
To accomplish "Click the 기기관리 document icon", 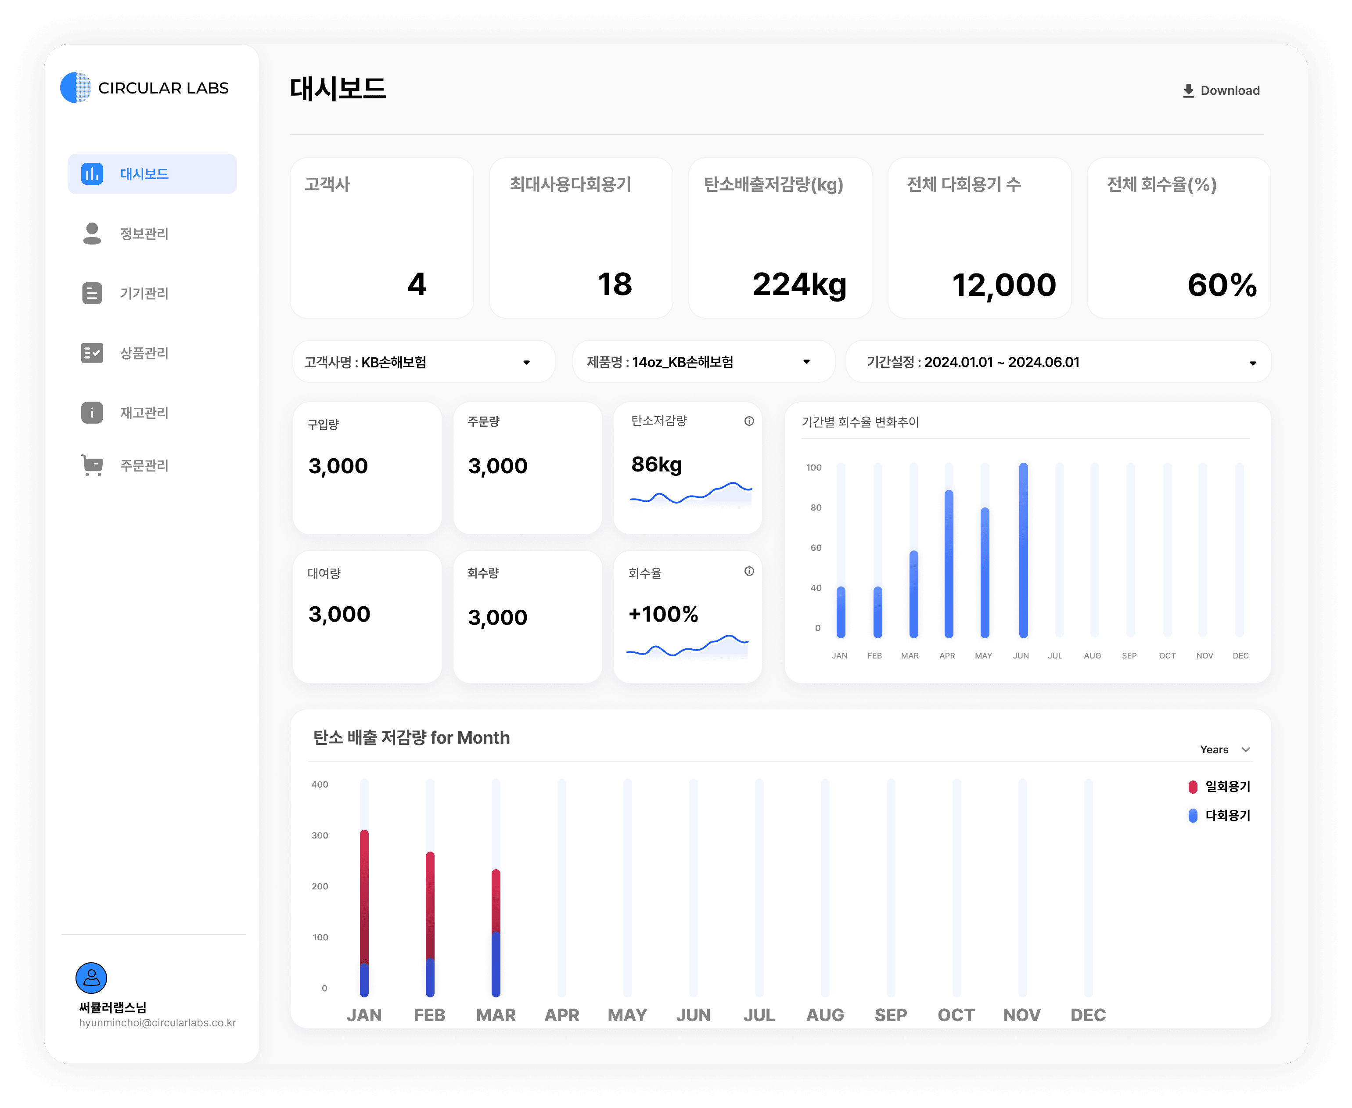I will pos(92,293).
